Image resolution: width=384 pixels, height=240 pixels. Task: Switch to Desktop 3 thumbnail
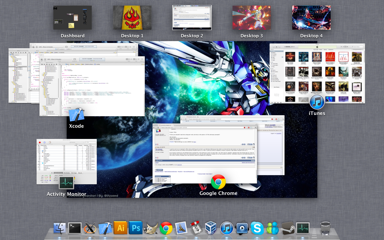[x=251, y=18]
